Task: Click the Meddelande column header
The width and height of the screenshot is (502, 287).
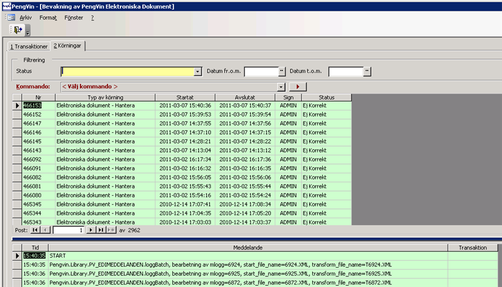Action: 248,248
